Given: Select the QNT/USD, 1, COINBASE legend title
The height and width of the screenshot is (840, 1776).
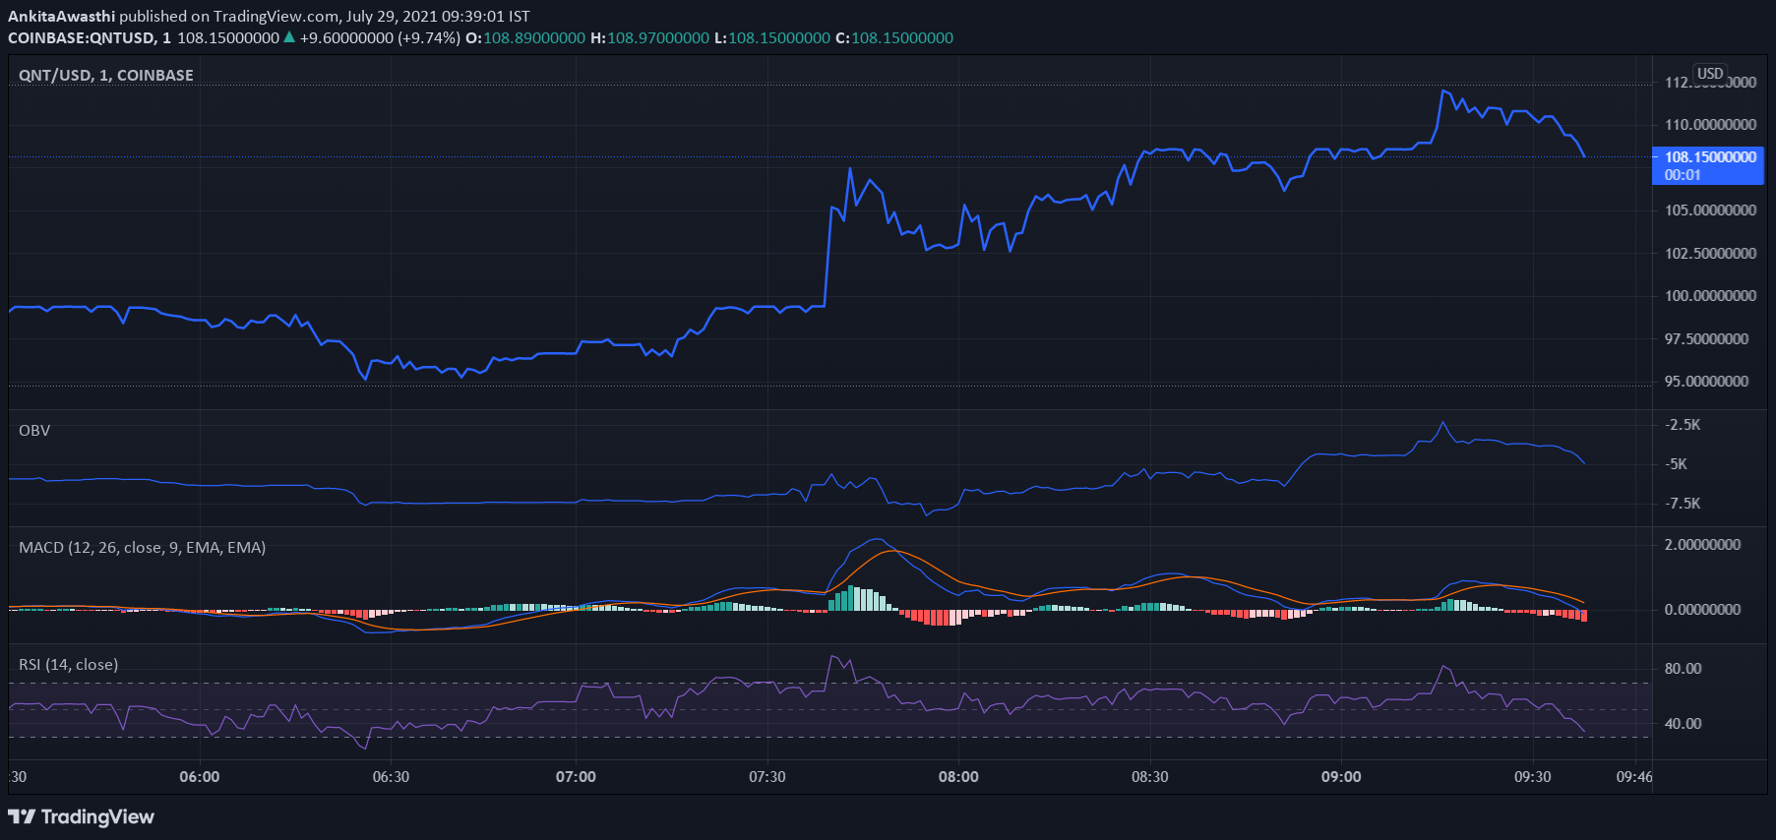Looking at the screenshot, I should 106,75.
